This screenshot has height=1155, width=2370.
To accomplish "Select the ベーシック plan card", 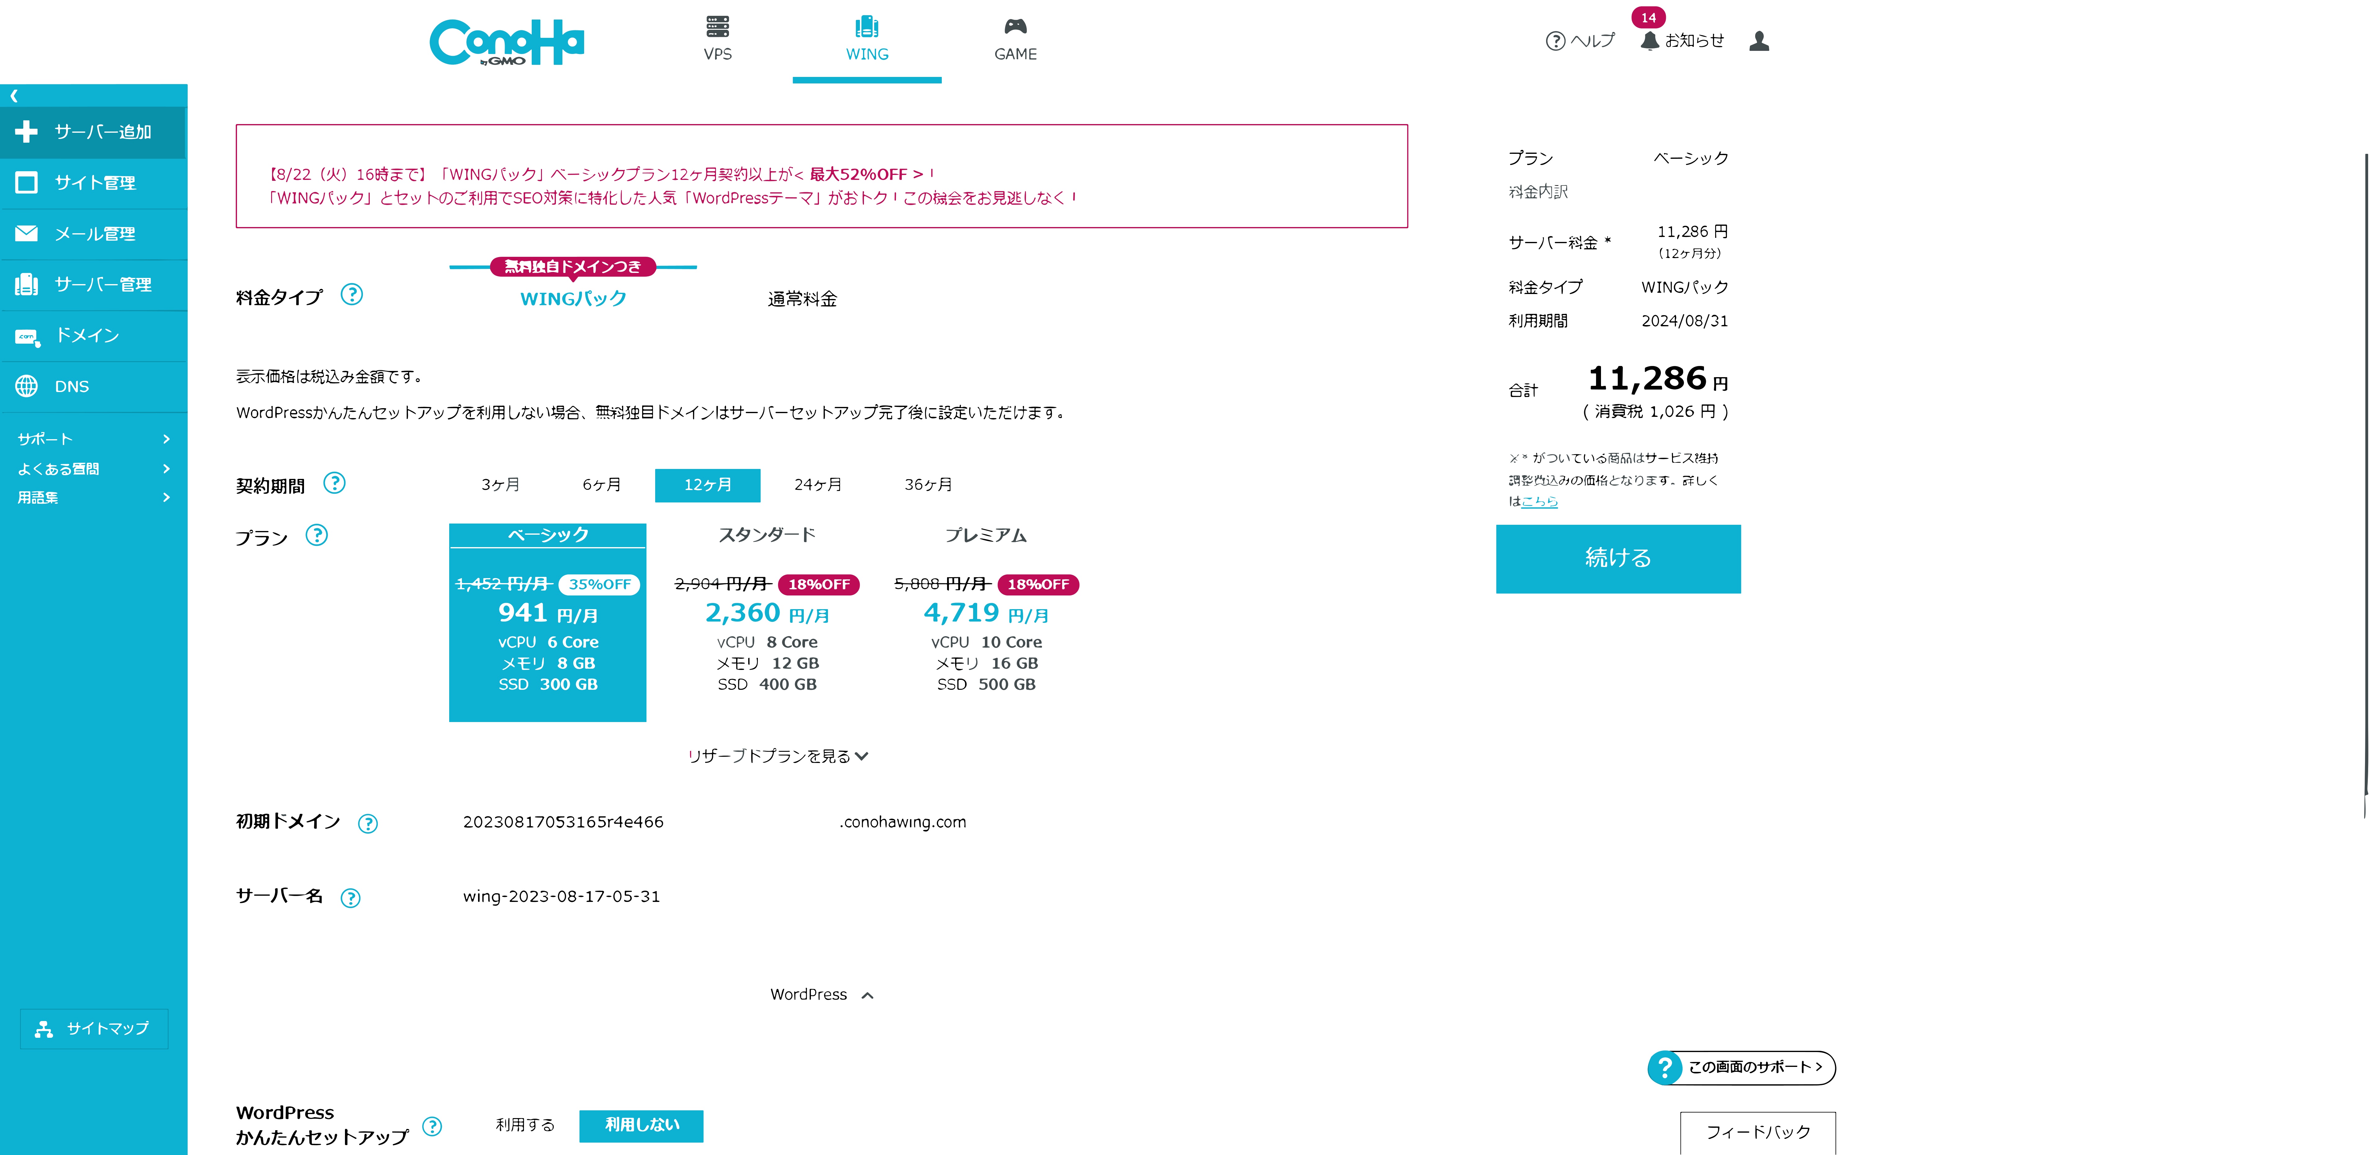I will coord(548,622).
